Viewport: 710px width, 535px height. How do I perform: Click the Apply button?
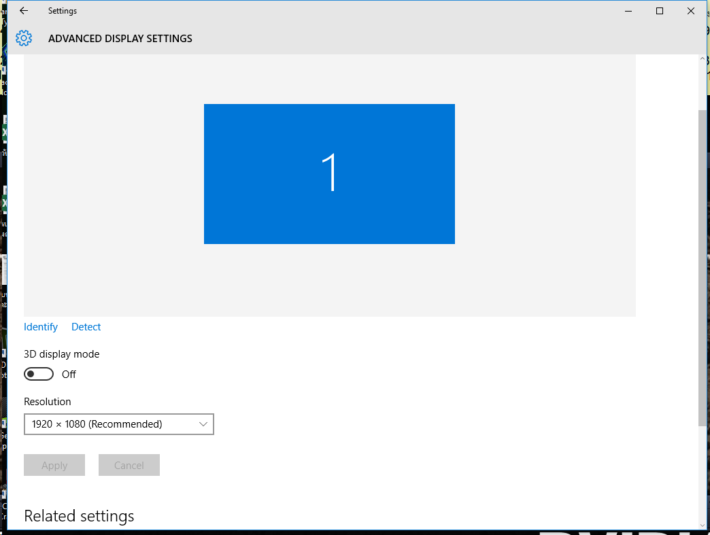[54, 465]
